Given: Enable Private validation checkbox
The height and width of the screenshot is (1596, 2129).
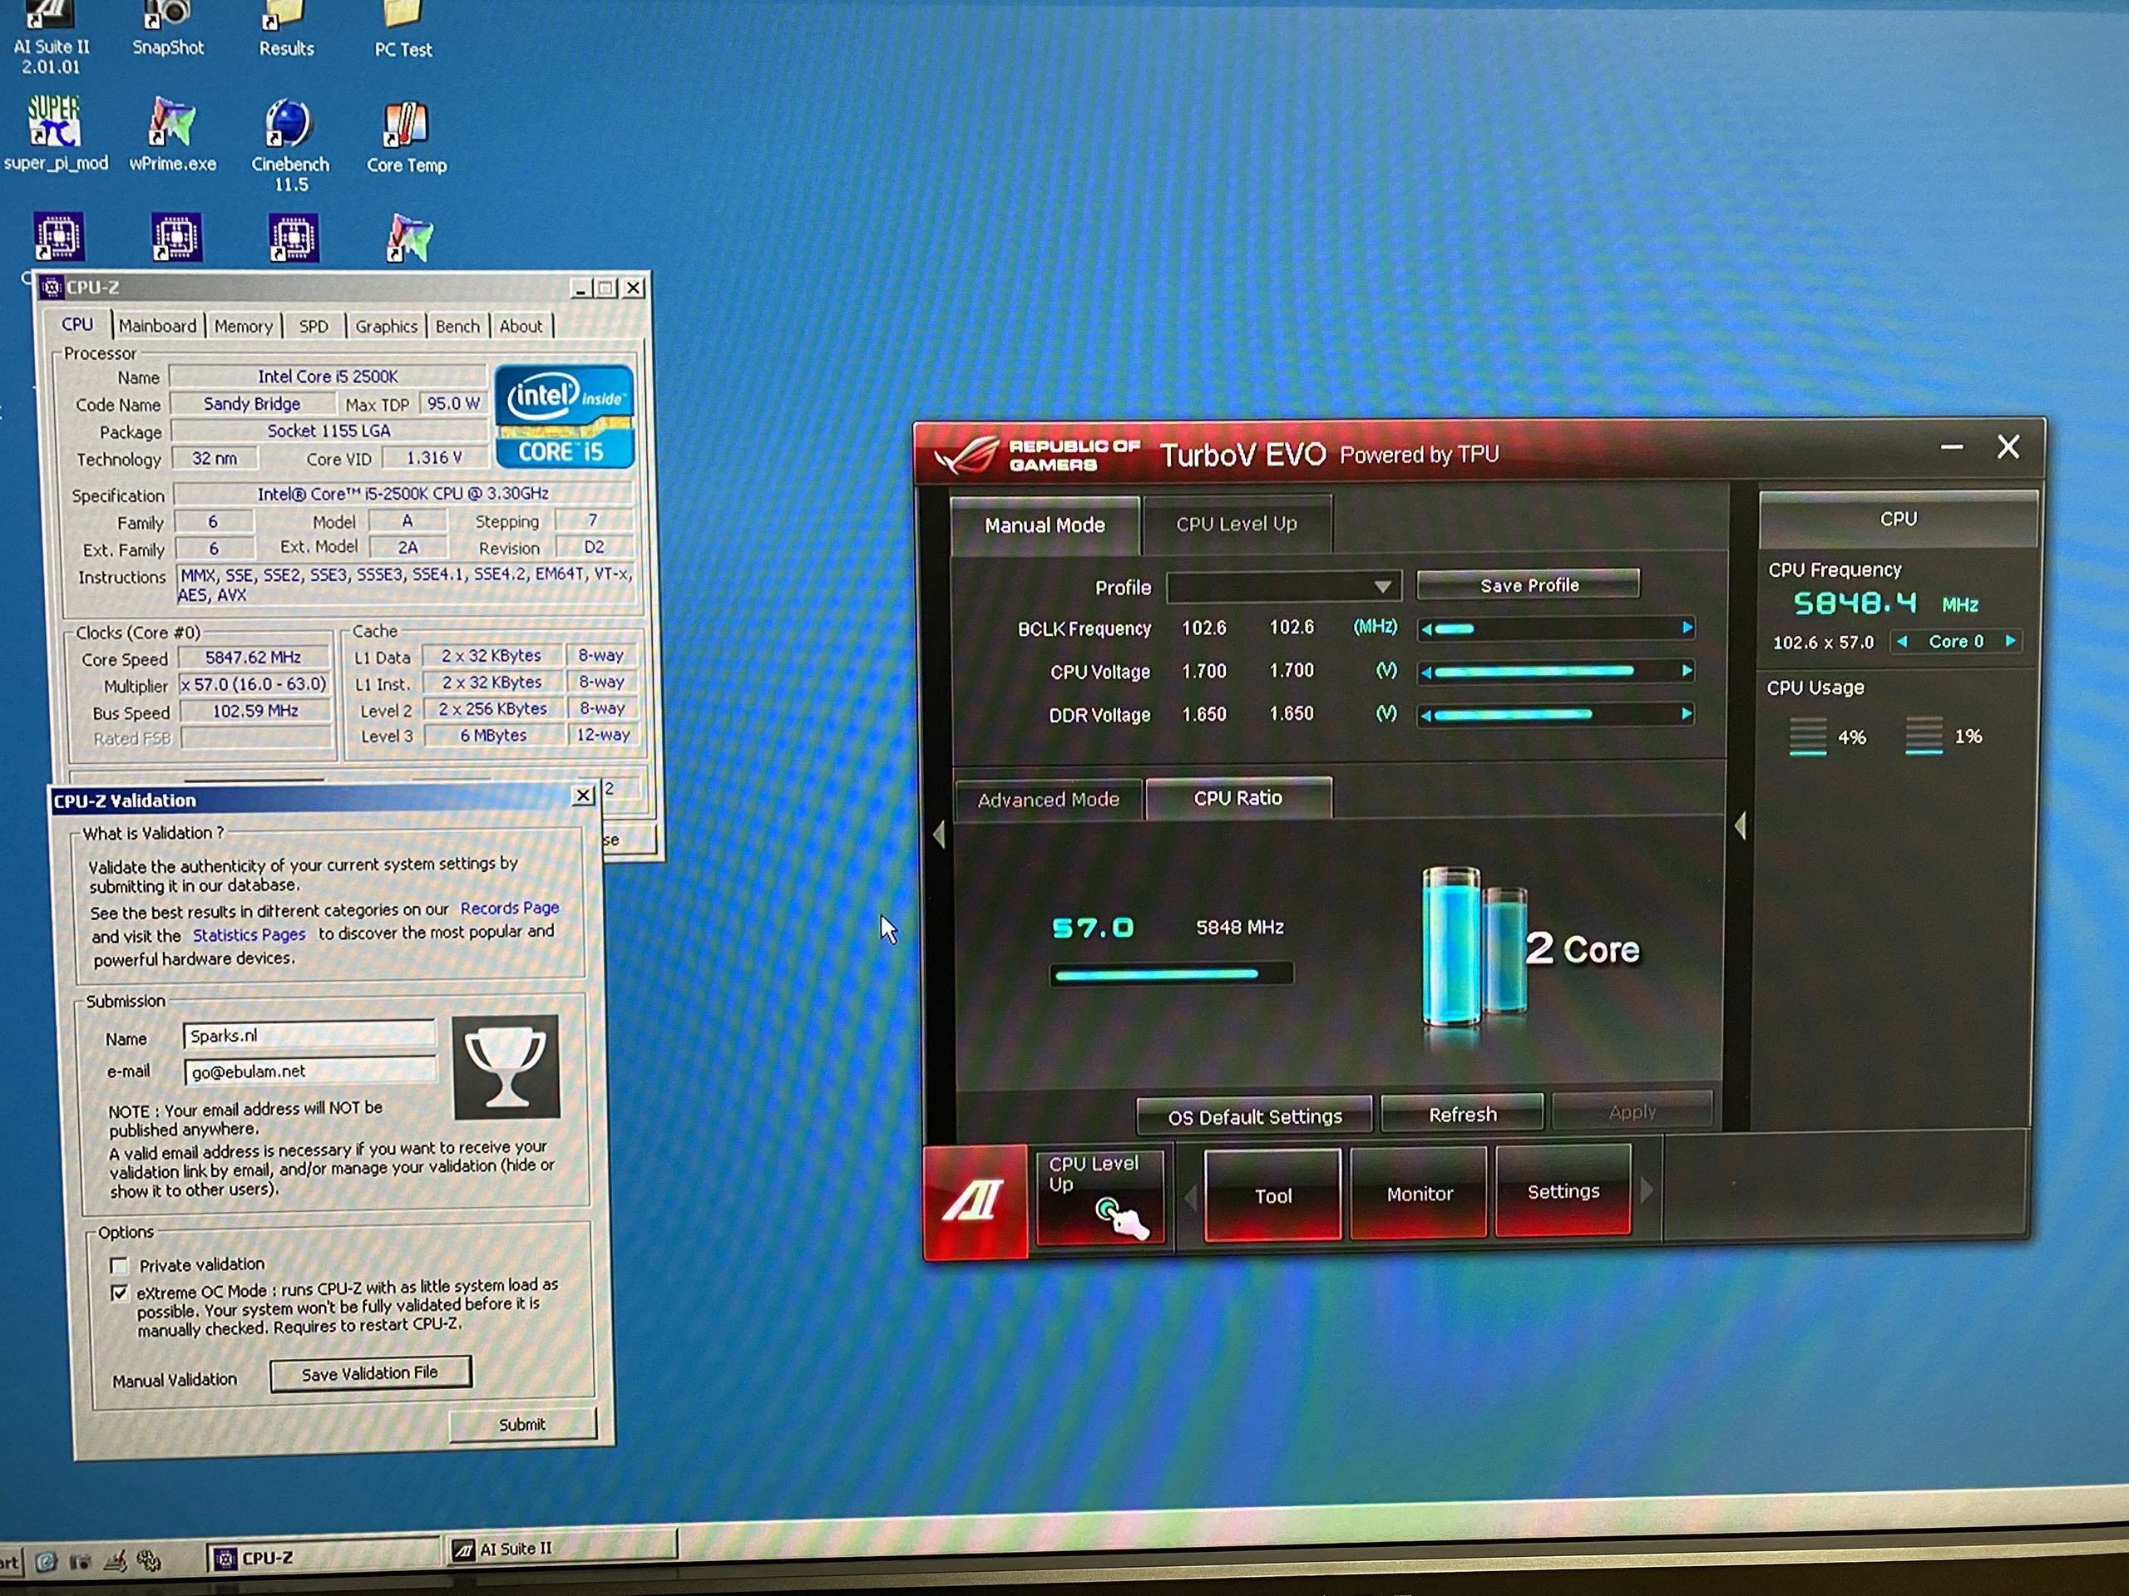Looking at the screenshot, I should (x=120, y=1265).
